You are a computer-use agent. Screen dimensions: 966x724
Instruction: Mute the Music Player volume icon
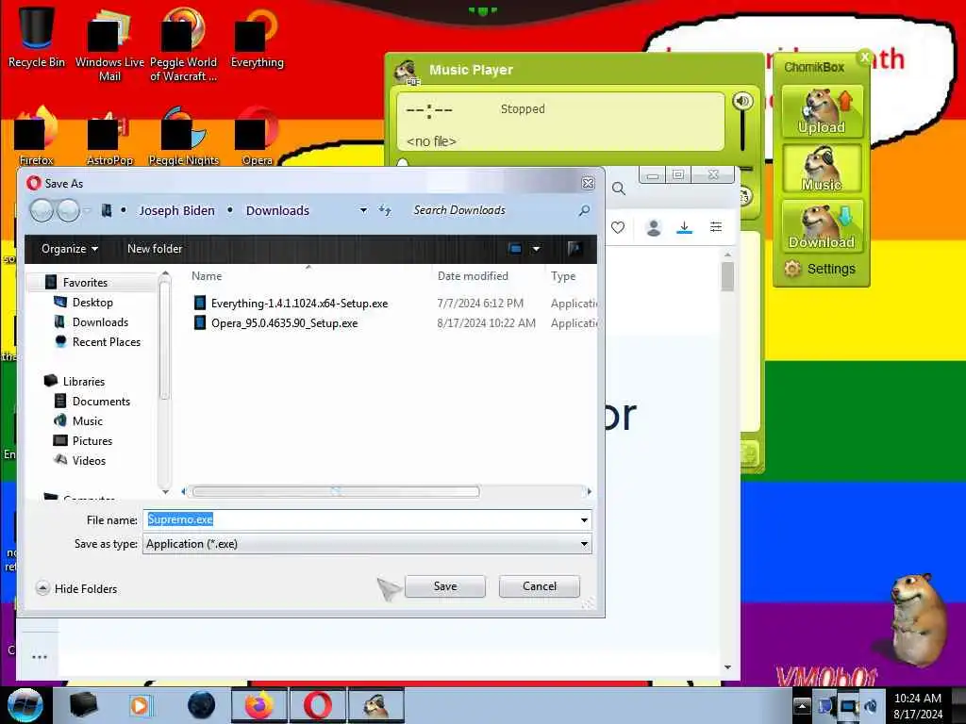[x=742, y=101]
